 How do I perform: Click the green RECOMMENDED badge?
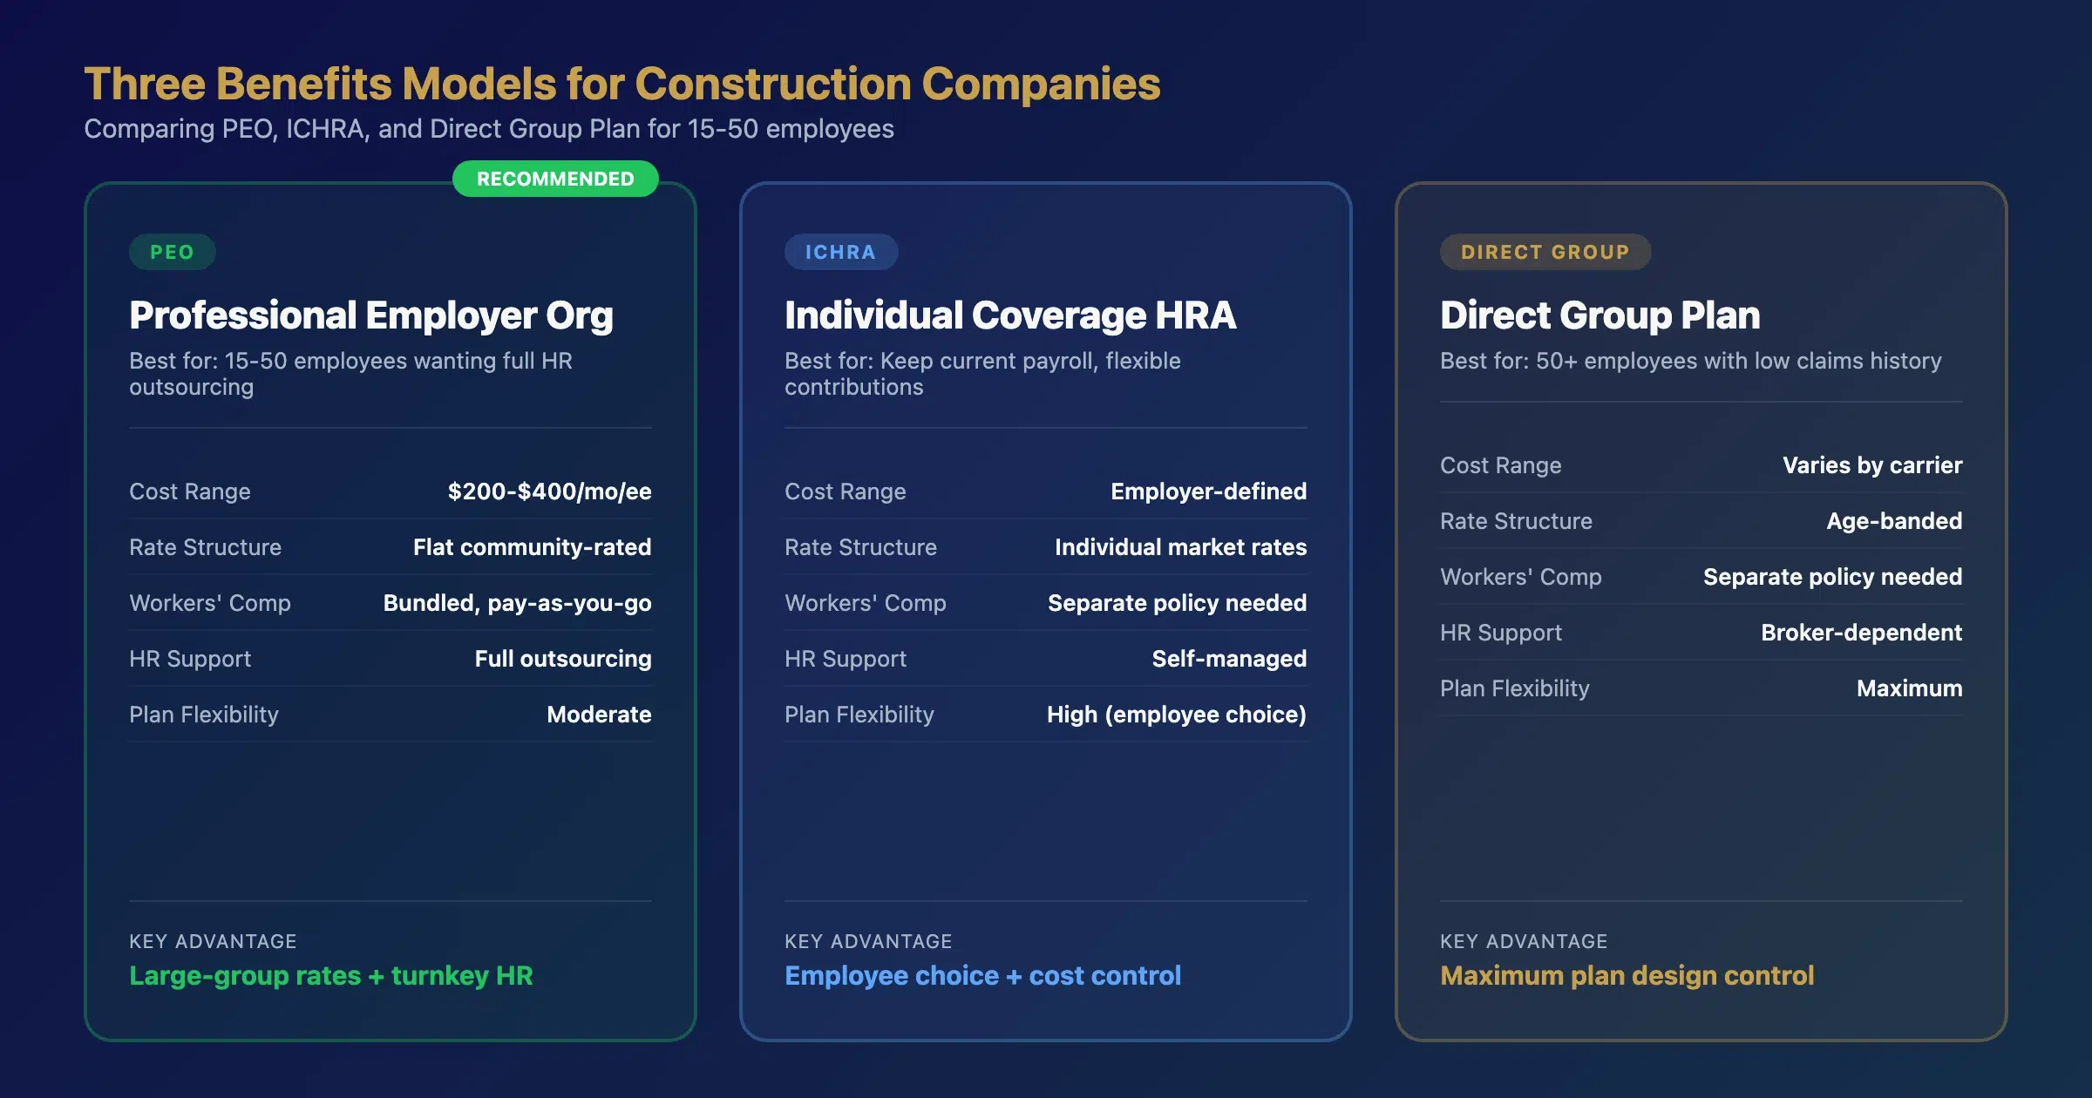(555, 180)
